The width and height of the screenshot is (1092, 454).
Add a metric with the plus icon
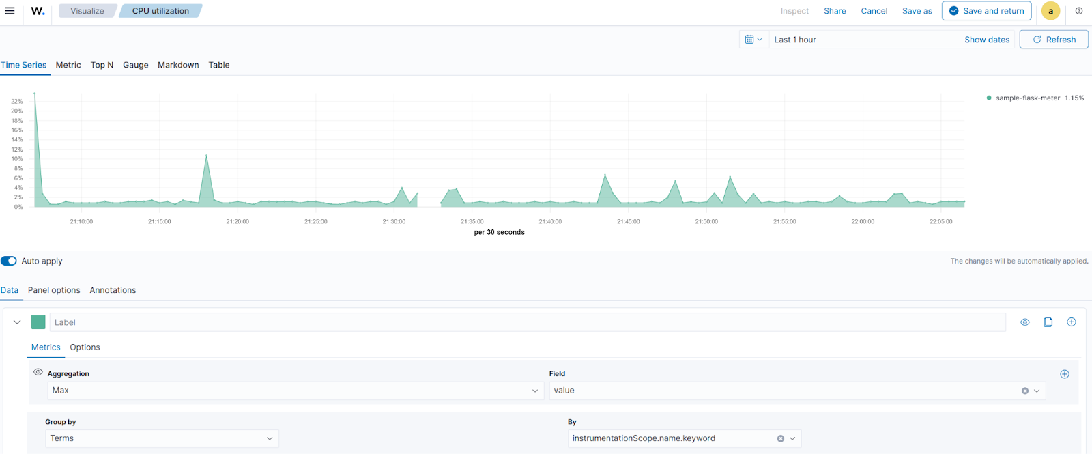coord(1064,374)
